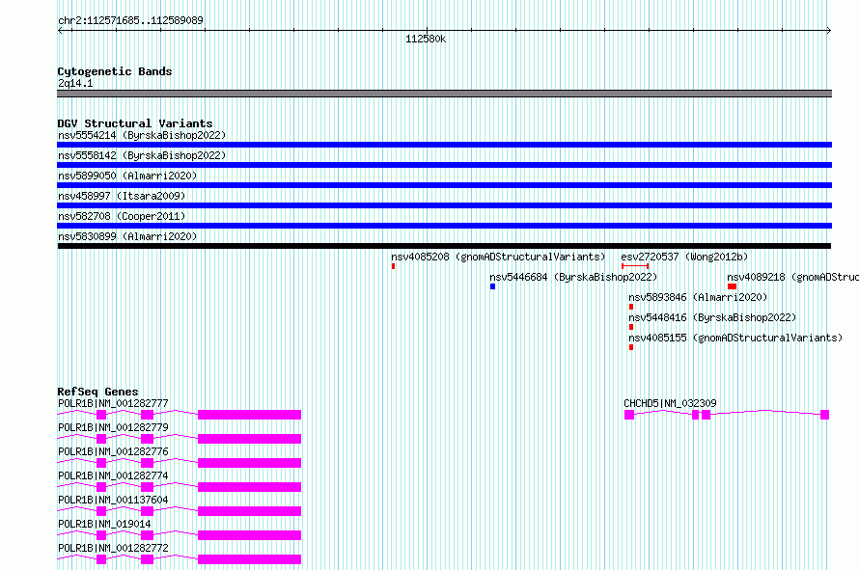Viewport: 859px width, 570px height.
Task: Click the large exon of POLR1B NM_001282777
Action: click(249, 415)
